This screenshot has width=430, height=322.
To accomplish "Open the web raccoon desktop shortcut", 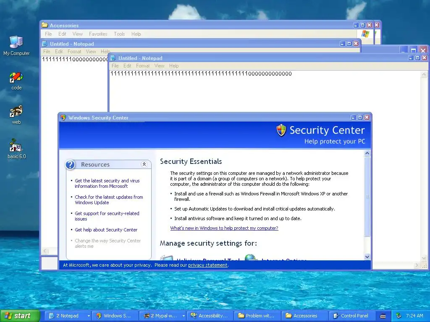I will [x=16, y=115].
